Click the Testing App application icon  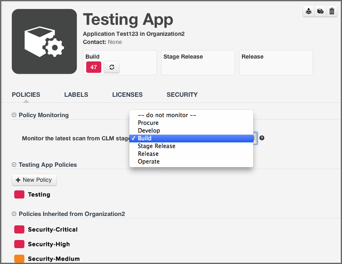click(x=44, y=41)
